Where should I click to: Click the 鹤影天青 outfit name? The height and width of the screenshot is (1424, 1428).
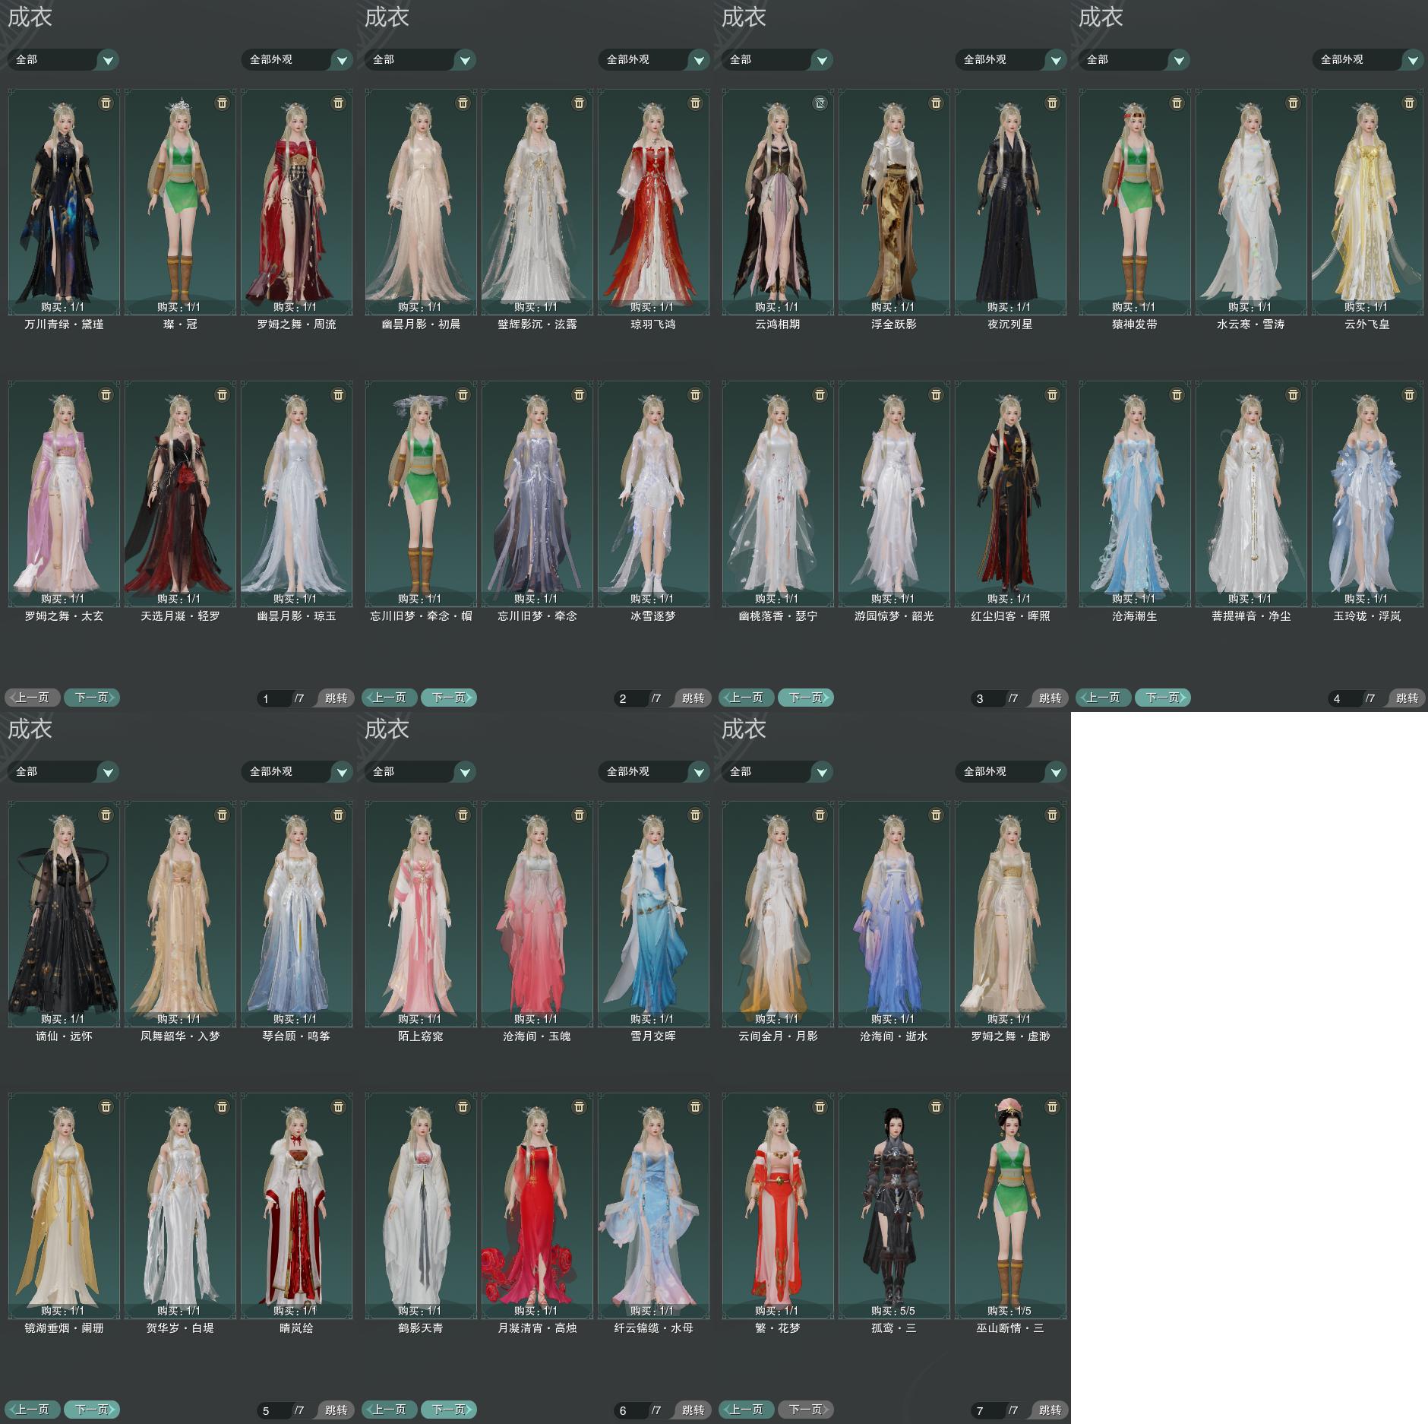pyautogui.click(x=421, y=1328)
